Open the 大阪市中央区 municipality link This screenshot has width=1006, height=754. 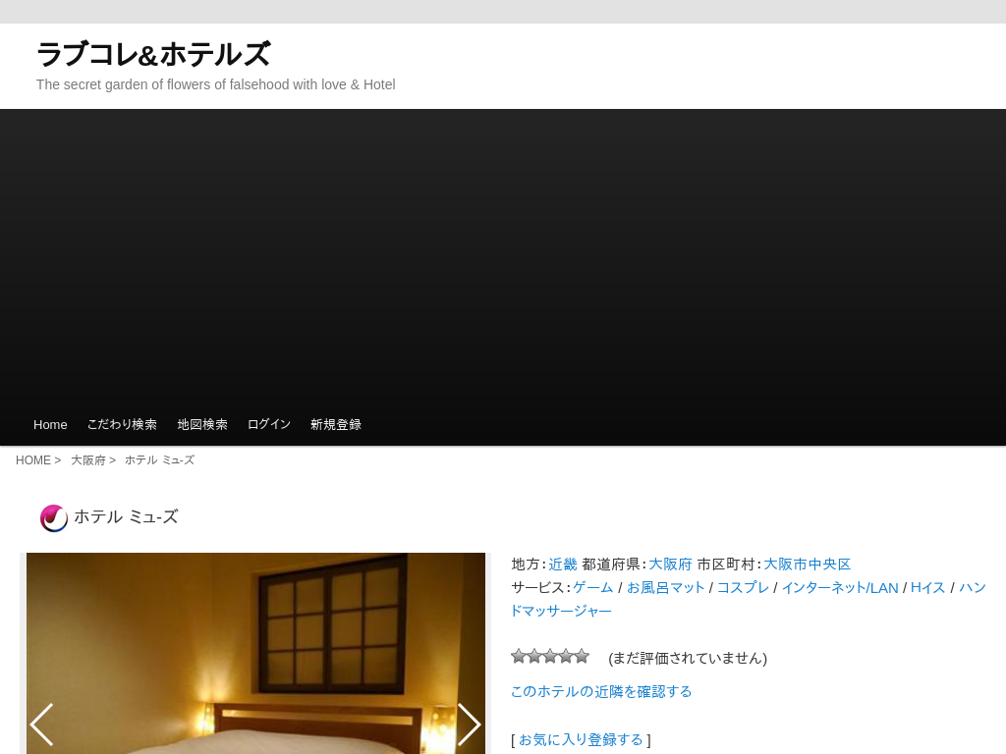pyautogui.click(x=807, y=565)
